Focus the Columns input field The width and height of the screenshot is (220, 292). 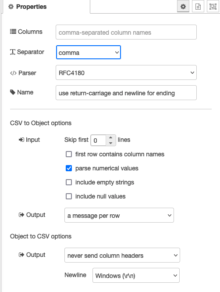coord(126,32)
